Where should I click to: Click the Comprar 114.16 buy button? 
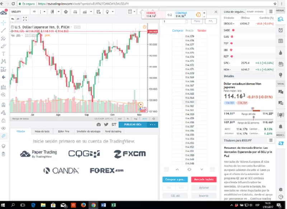tap(184, 15)
